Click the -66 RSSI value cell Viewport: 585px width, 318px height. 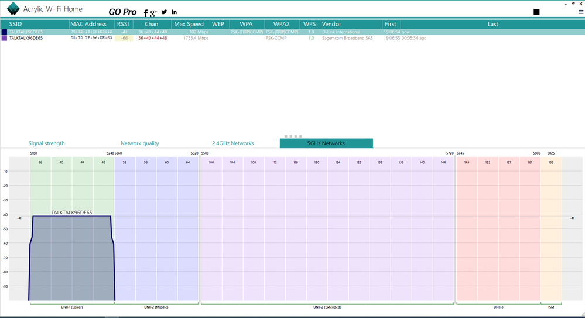tap(124, 38)
